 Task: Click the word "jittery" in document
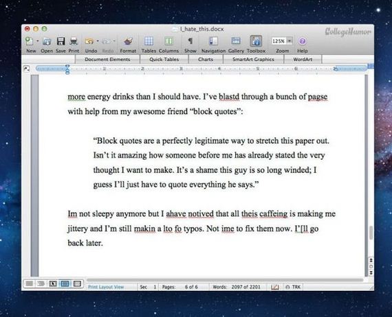[x=78, y=228]
